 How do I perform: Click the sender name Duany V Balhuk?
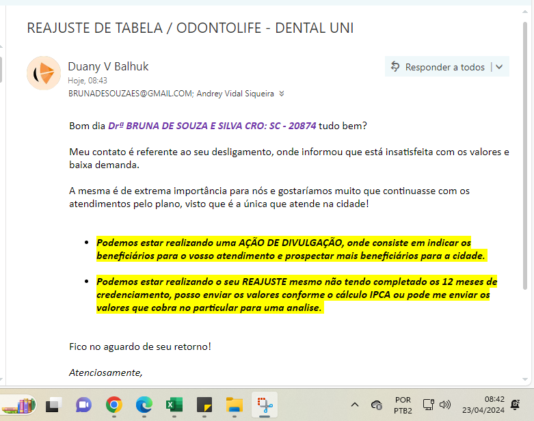[108, 66]
